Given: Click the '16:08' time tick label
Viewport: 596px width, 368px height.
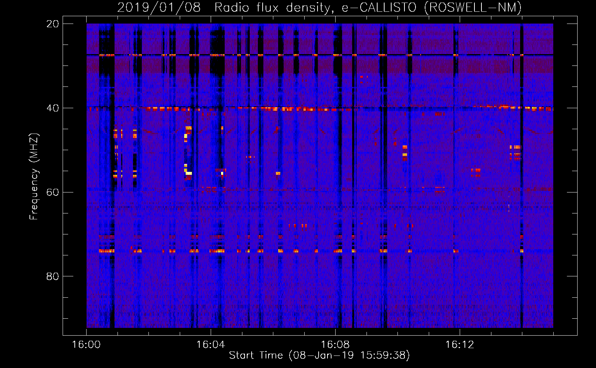Looking at the screenshot, I should [x=335, y=345].
